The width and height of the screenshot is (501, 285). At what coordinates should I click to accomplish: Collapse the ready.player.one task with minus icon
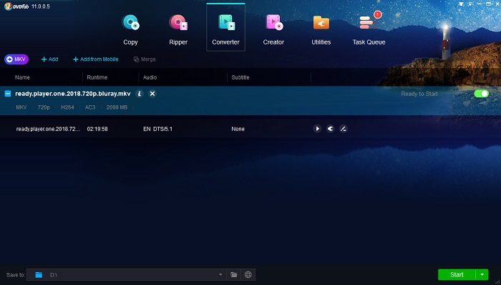pyautogui.click(x=8, y=94)
